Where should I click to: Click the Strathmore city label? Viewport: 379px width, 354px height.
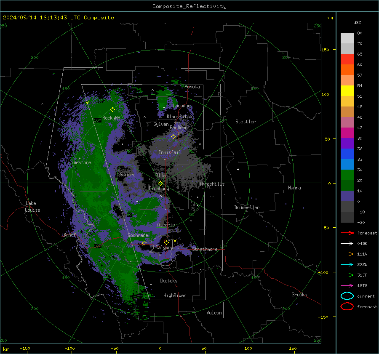[205, 249]
